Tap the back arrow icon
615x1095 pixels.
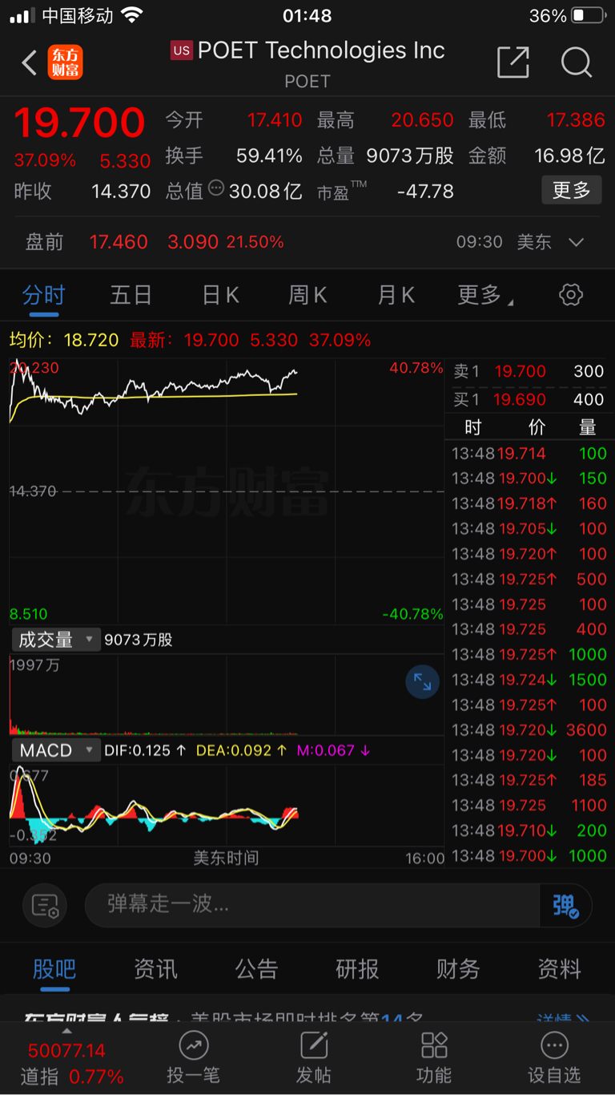tap(30, 63)
